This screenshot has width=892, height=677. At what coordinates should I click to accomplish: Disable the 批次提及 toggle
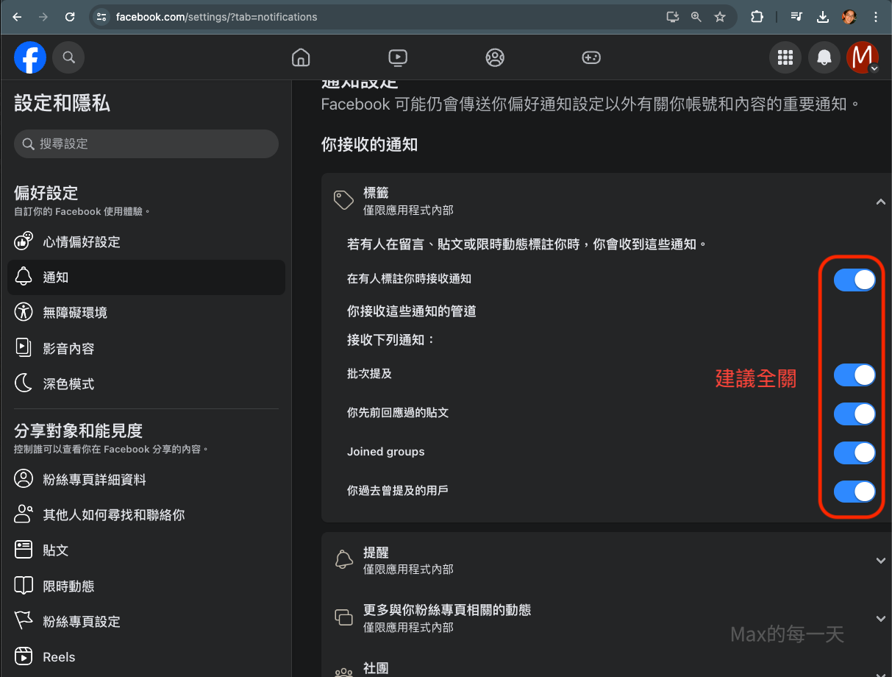click(x=854, y=375)
